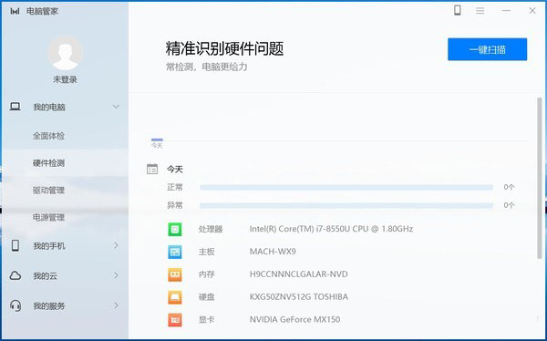Image resolution: width=547 pixels, height=341 pixels.
Task: Click the 处理器 label
Action: 211,230
